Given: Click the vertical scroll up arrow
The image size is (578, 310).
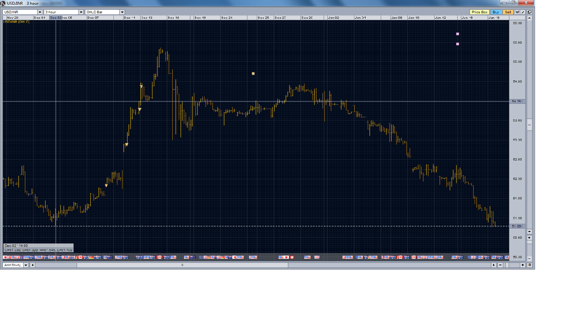Looking at the screenshot, I should coord(529,18).
